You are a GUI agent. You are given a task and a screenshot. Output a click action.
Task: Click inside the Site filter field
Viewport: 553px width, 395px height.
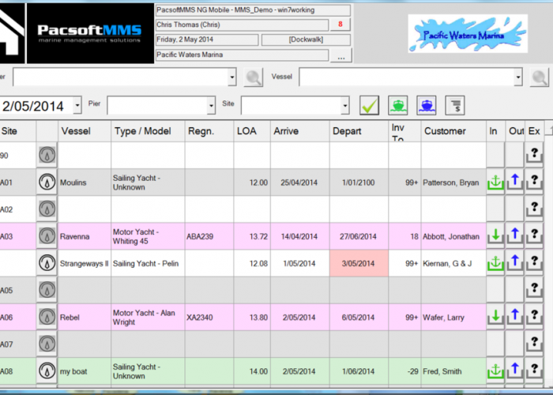292,105
